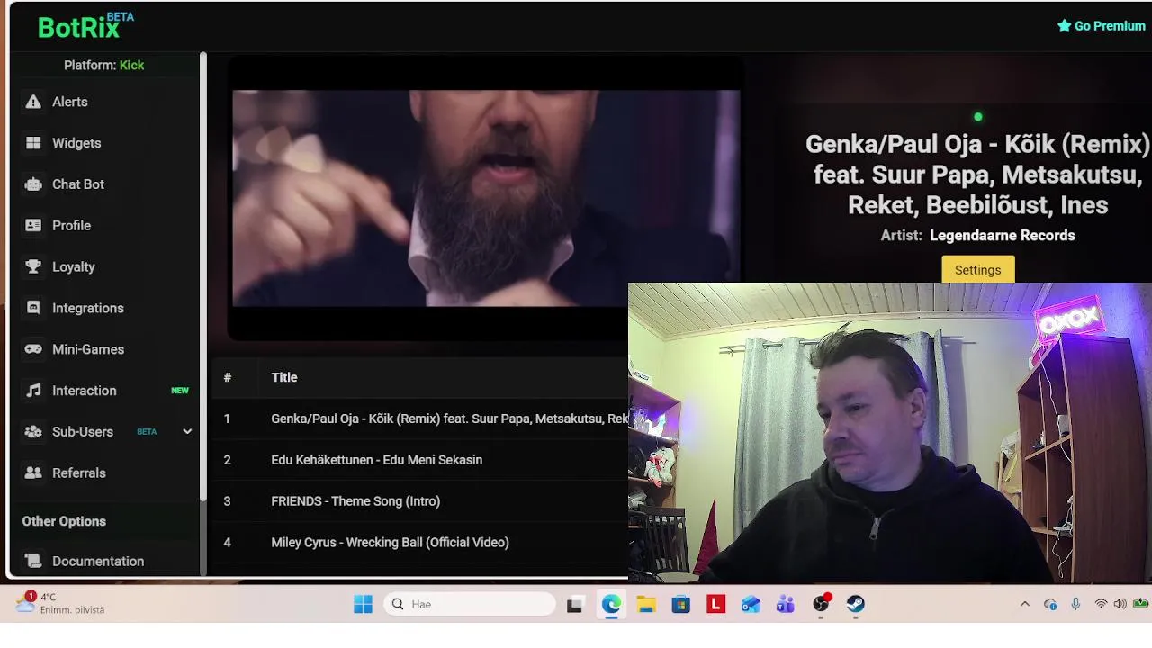The image size is (1152, 648).
Task: Click the microphone tray icon
Action: coord(1075,604)
